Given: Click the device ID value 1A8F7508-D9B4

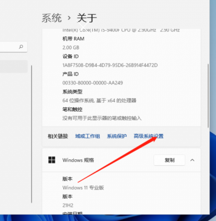Looking at the screenshot, I should click(x=110, y=65).
